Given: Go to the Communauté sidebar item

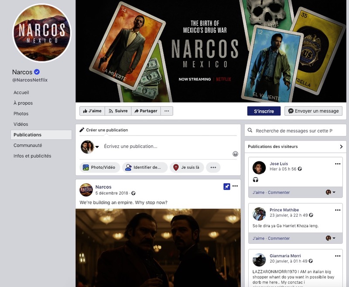Looking at the screenshot, I should (27, 145).
